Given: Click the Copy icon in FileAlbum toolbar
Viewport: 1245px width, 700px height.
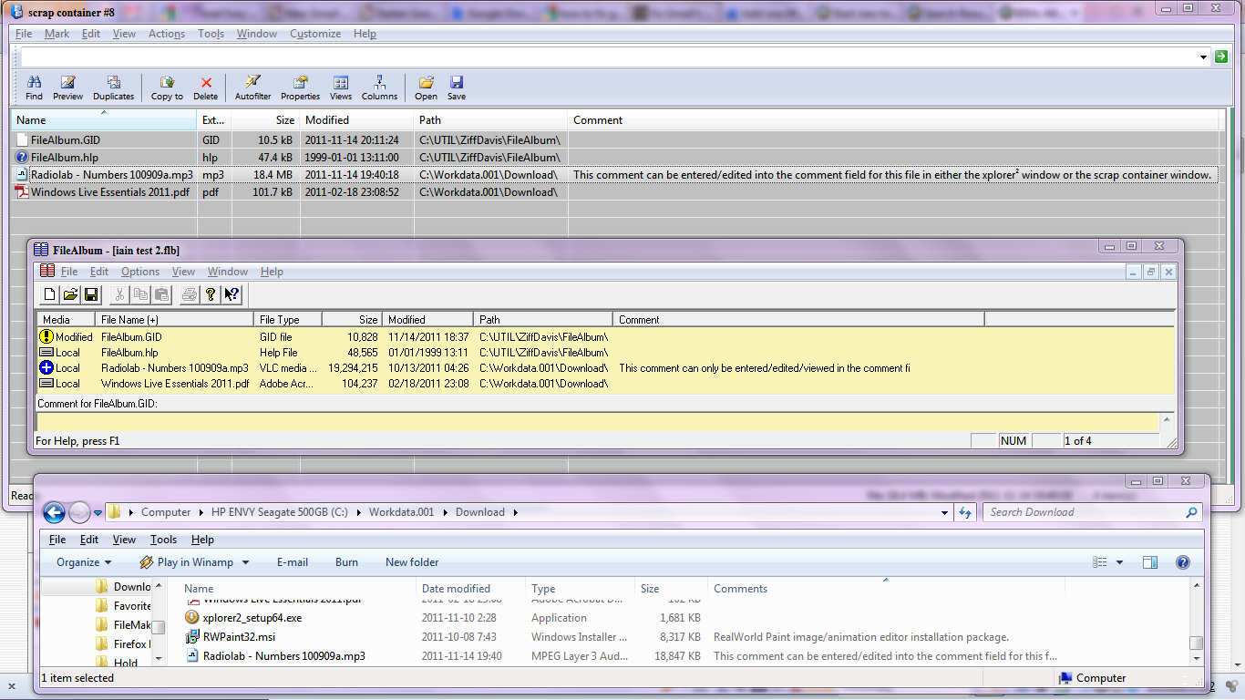Looking at the screenshot, I should [140, 294].
